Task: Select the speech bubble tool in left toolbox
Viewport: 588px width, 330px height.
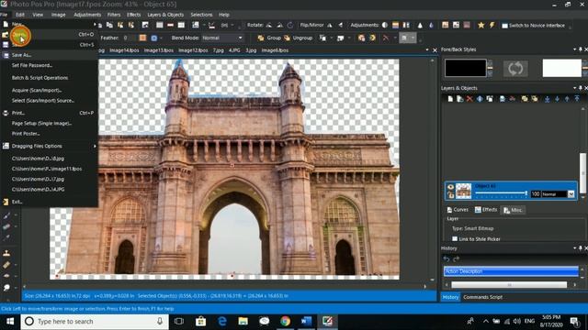Action: [6, 287]
